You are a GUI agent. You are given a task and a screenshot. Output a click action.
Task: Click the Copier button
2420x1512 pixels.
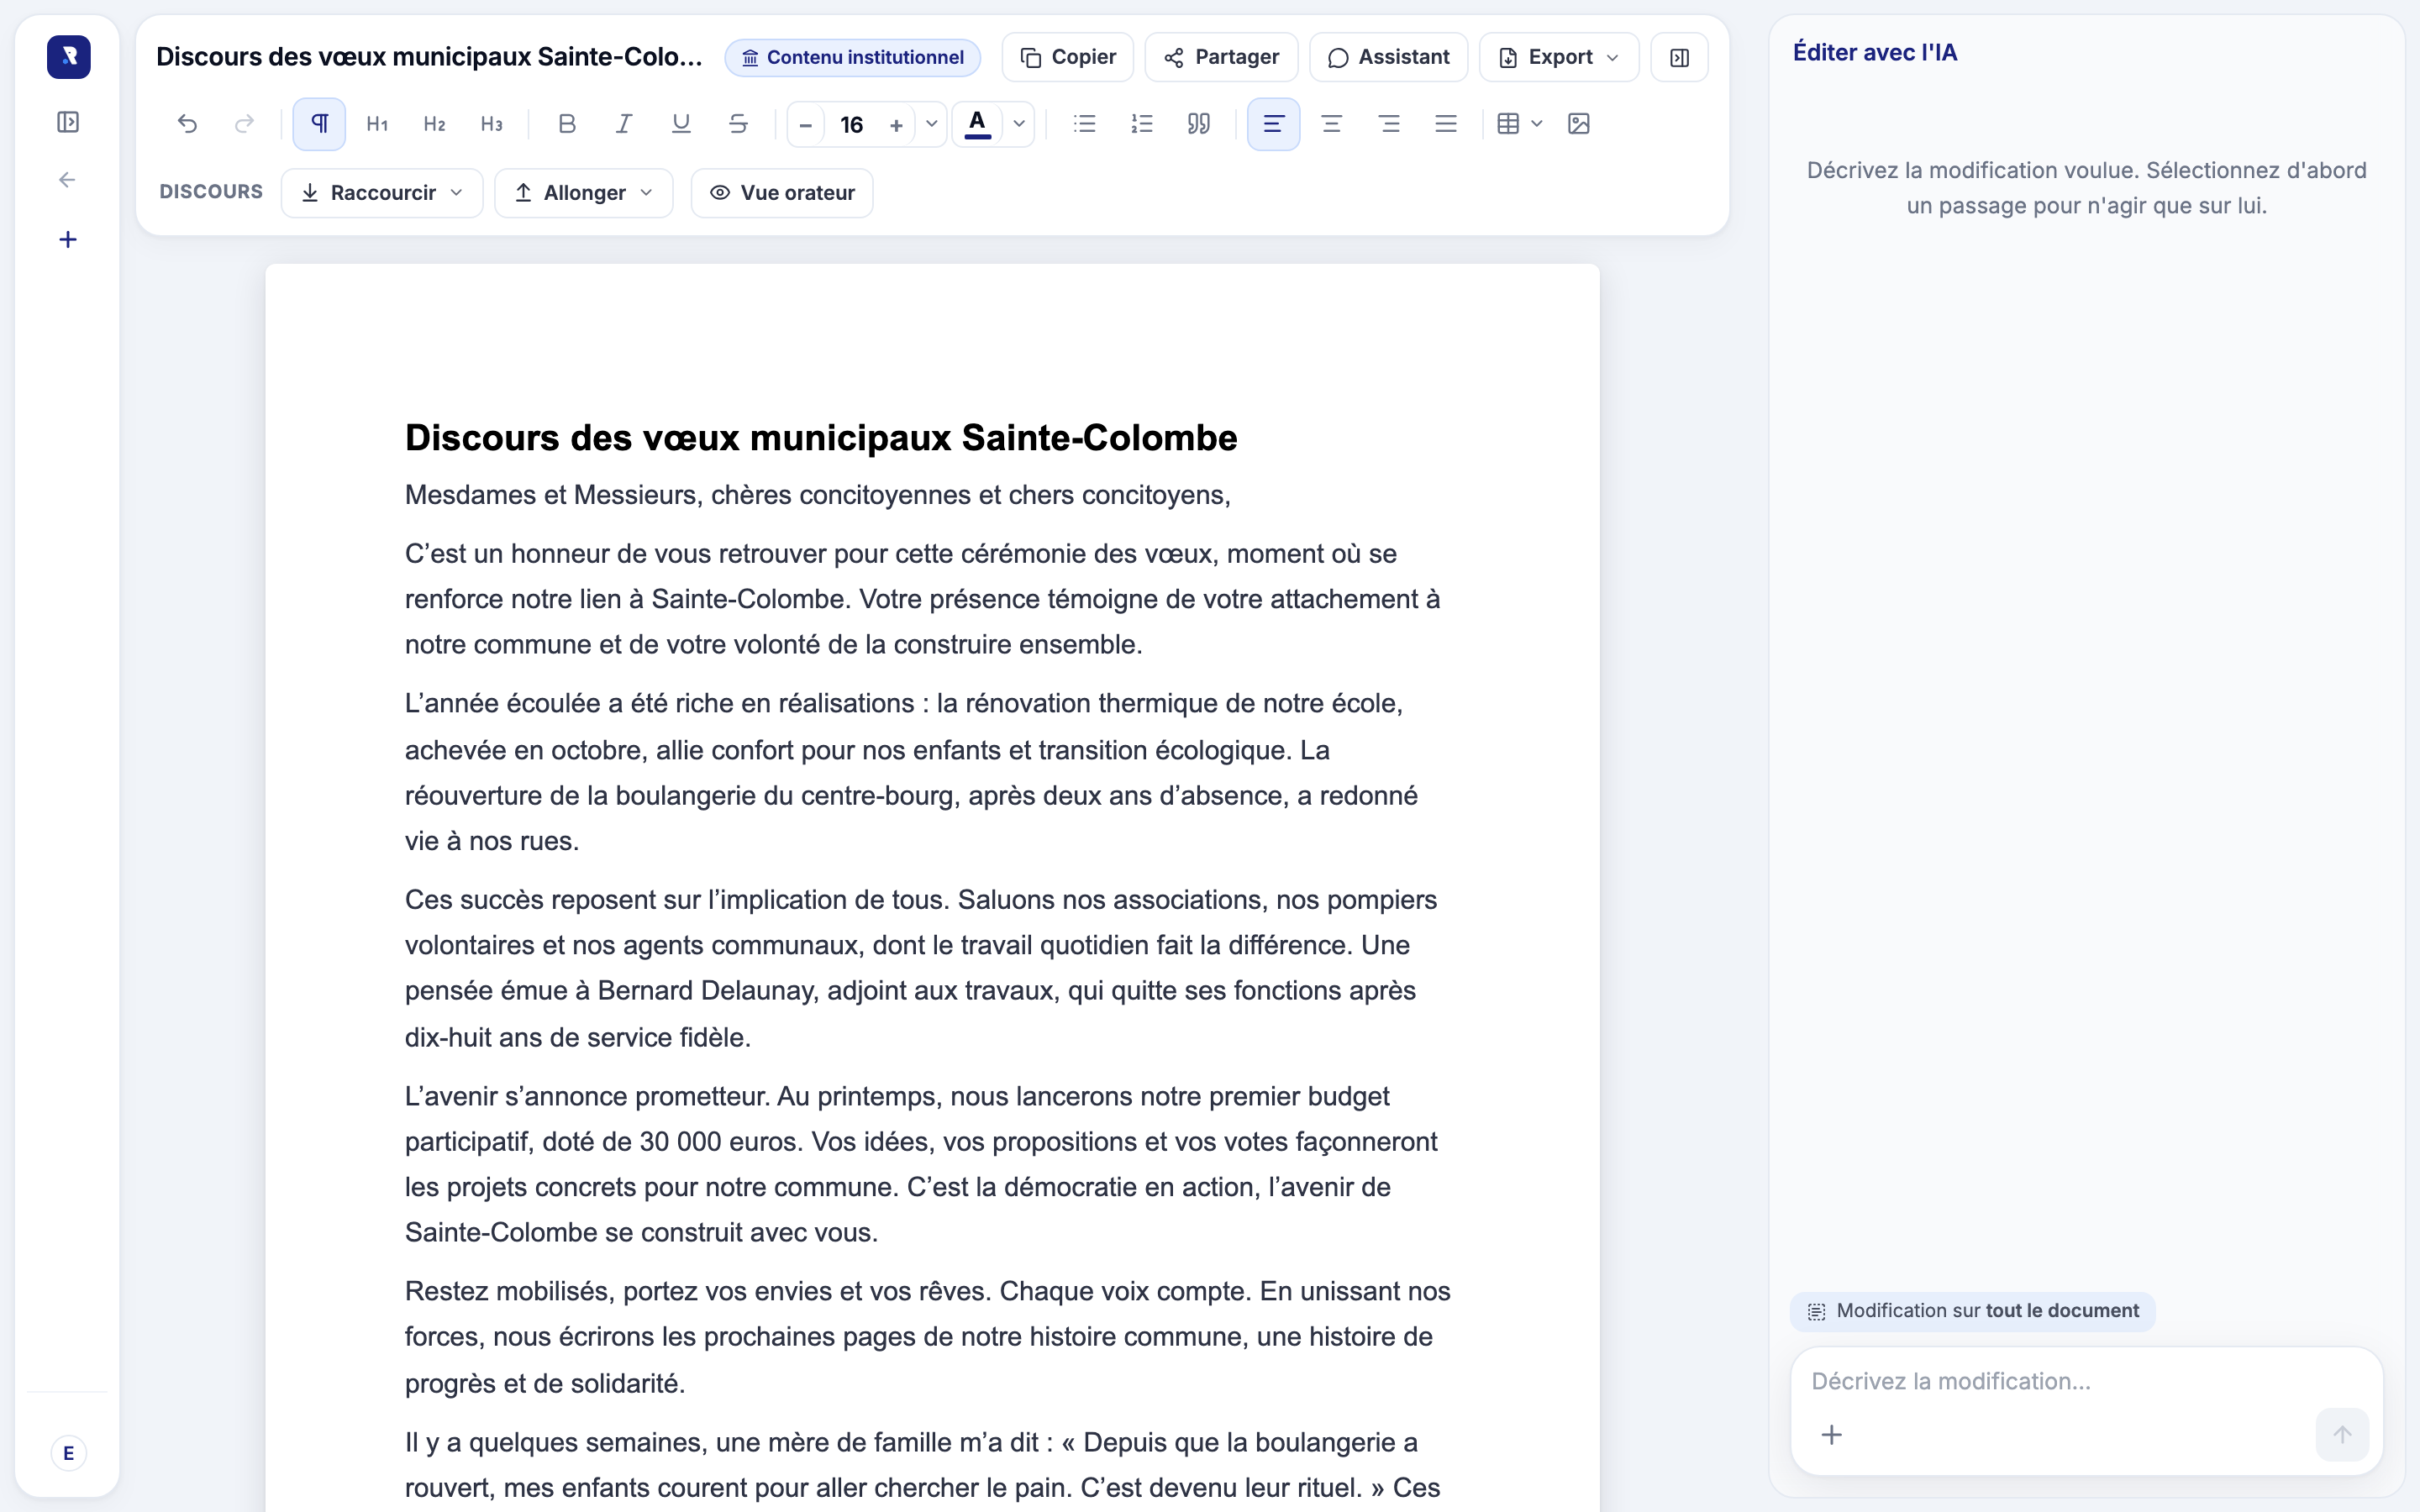[x=1068, y=57]
